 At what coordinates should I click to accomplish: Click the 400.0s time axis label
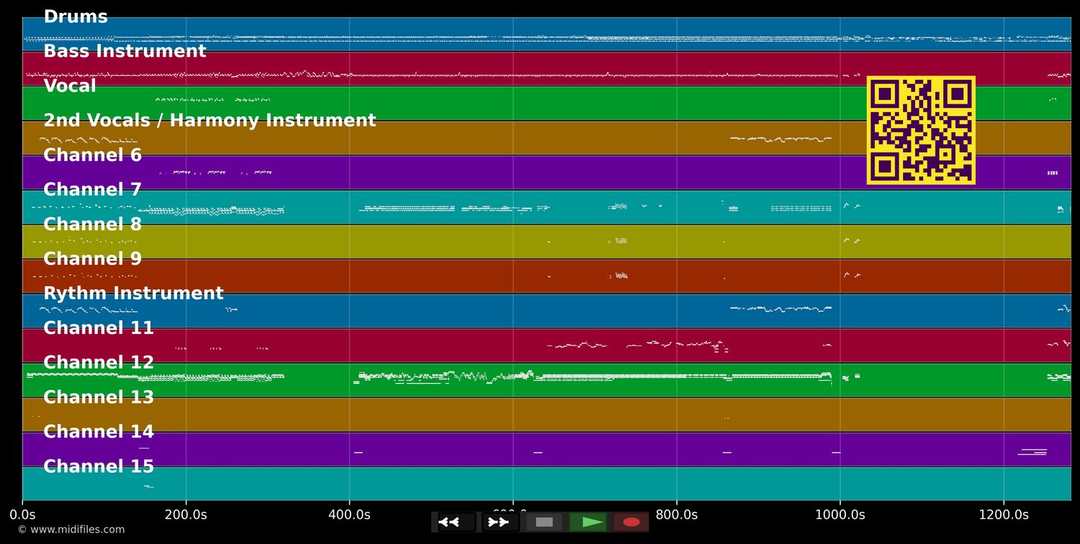pos(349,514)
